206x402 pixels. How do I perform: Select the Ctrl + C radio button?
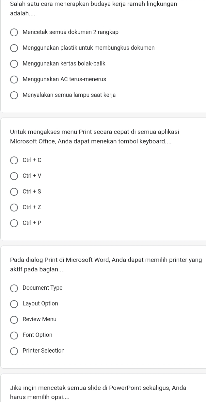(x=14, y=160)
